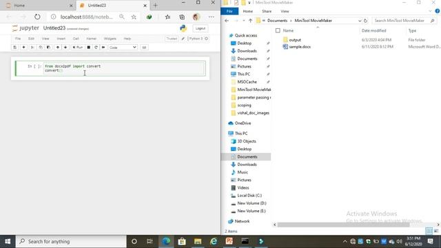
Task: Select the scoping folder in Quick access
Action: pyautogui.click(x=244, y=105)
